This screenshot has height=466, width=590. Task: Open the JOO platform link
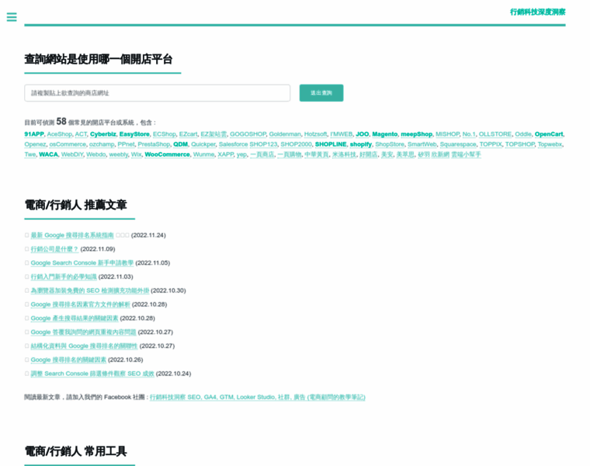tap(363, 134)
